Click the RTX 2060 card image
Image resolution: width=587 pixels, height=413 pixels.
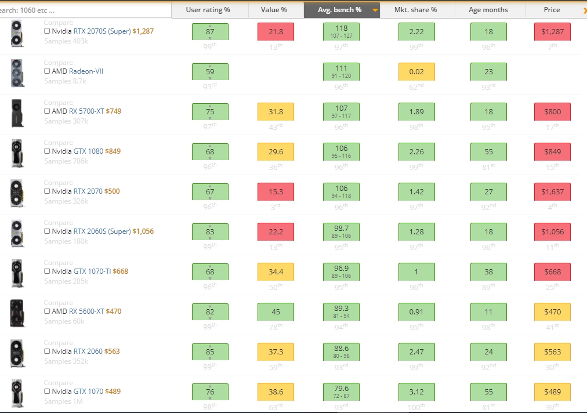pyautogui.click(x=17, y=354)
